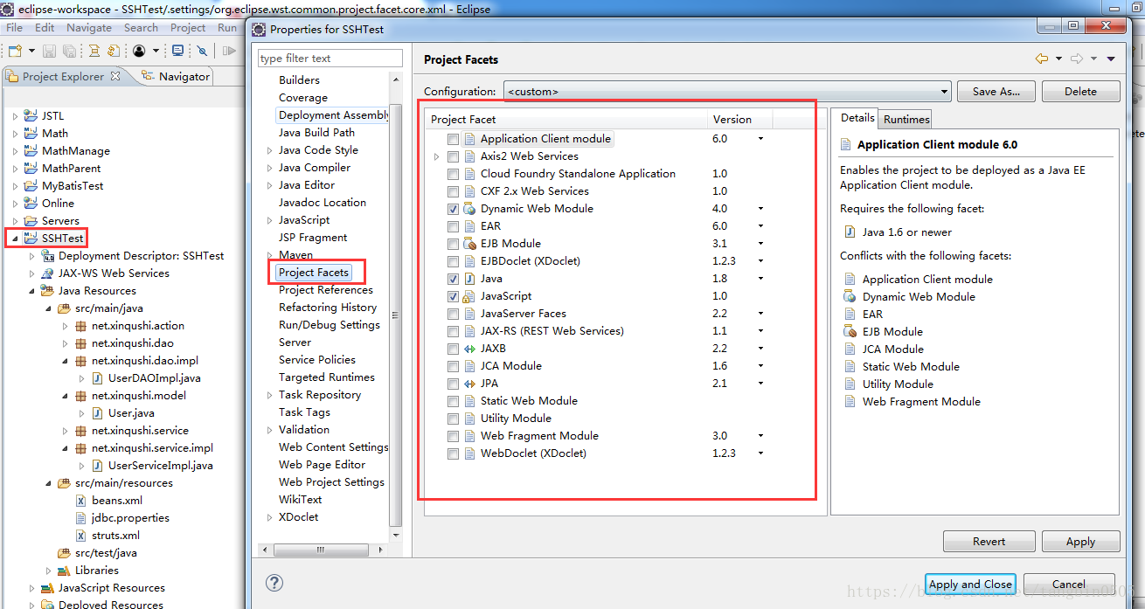The height and width of the screenshot is (609, 1145).
Task: Check the Utility Module facet checkbox
Action: pos(453,419)
